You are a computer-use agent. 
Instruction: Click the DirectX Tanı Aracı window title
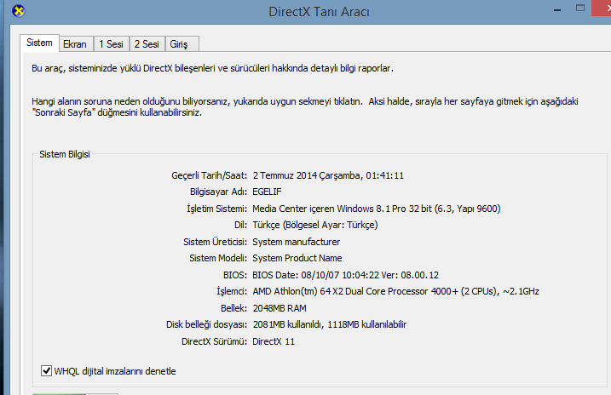coord(319,12)
